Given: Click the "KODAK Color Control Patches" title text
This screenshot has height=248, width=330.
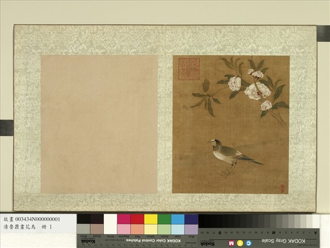Looking at the screenshot, I should (153, 241).
